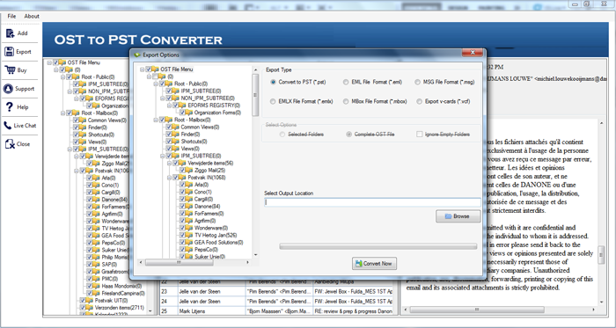Select Views(0) folder in dialog tree

[x=190, y=149]
